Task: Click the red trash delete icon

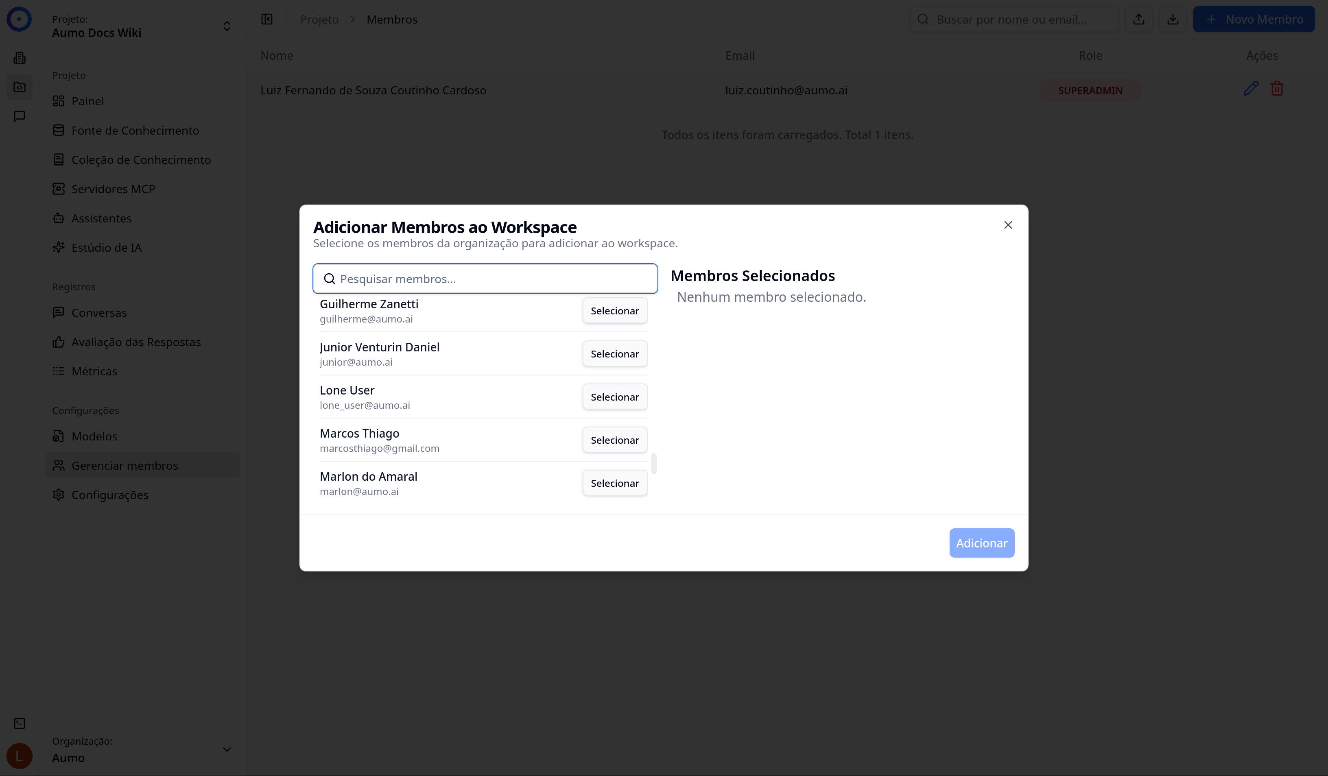Action: [1277, 89]
